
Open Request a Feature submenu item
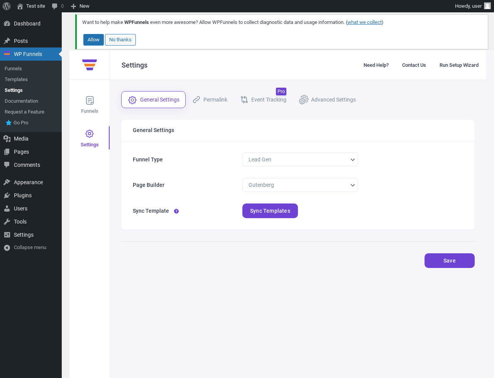tap(25, 112)
